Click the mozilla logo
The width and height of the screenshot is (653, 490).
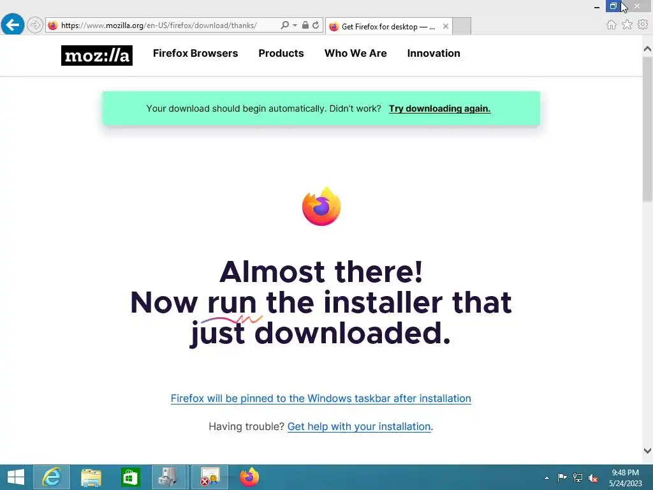[x=97, y=56]
